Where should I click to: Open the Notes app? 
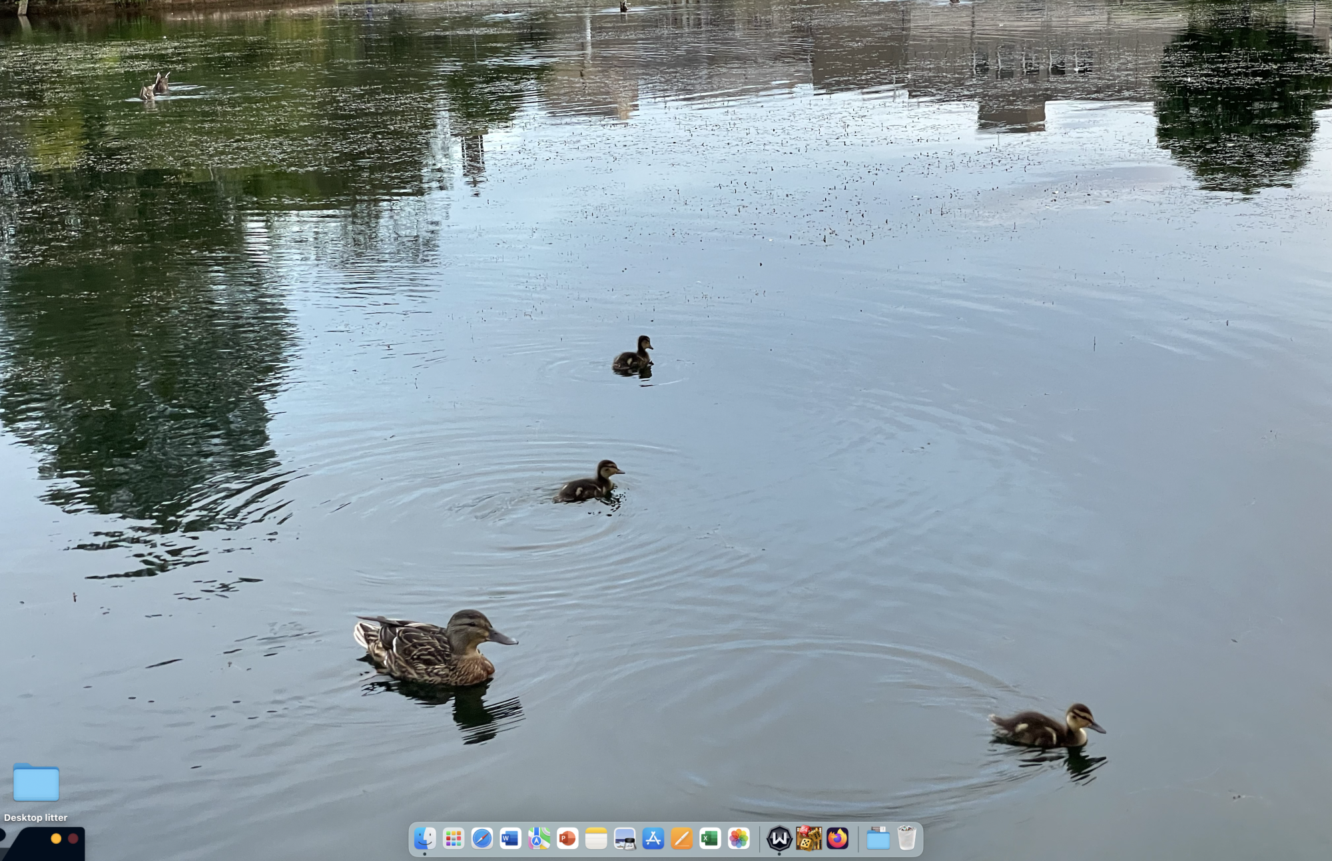tap(596, 838)
